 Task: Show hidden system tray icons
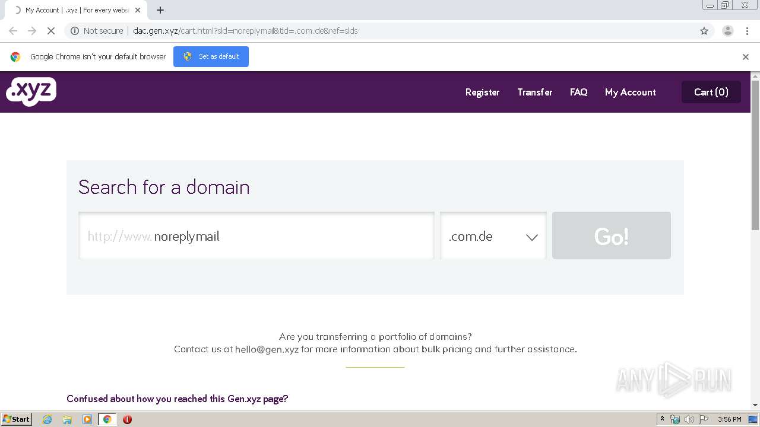click(x=662, y=419)
